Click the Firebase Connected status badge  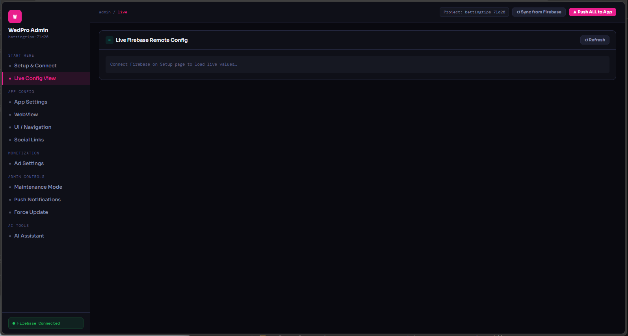[46, 323]
